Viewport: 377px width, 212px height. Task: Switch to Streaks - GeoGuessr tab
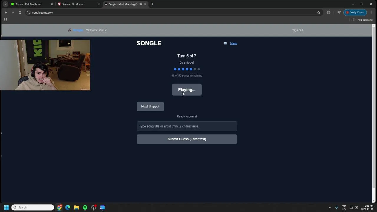(x=73, y=4)
